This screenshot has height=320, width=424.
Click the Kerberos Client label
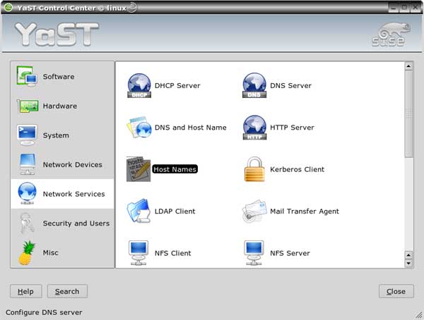[x=298, y=169]
